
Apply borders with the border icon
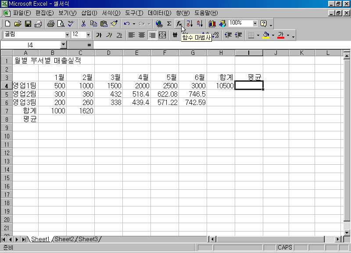(251, 35)
